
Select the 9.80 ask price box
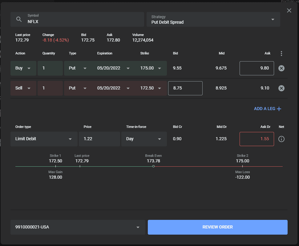tap(257, 68)
